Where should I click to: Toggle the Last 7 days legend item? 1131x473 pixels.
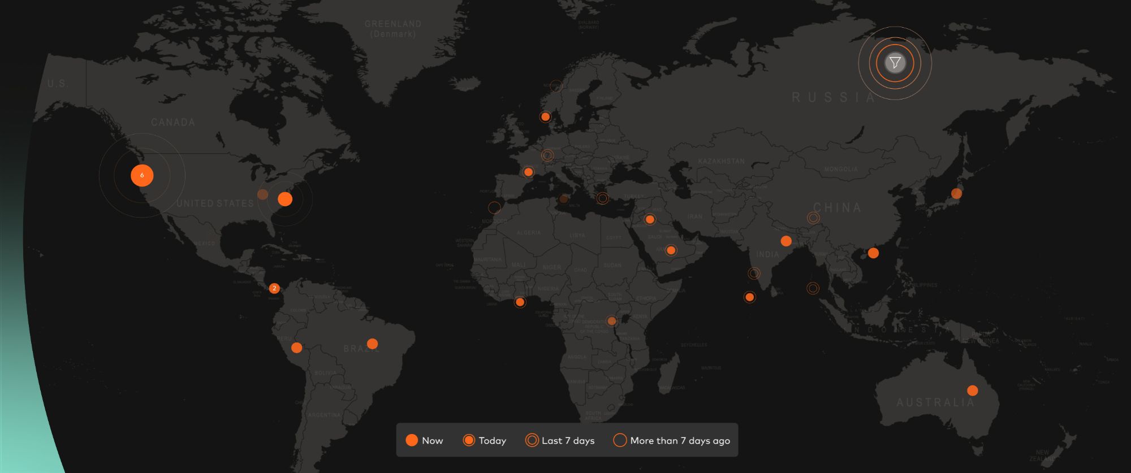click(560, 440)
